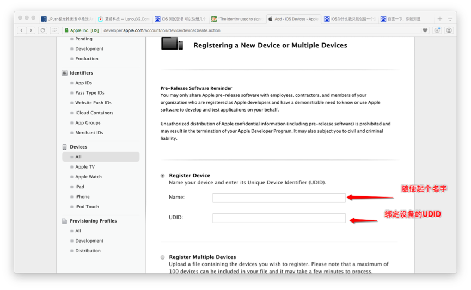This screenshot has height=290, width=471.
Task: Open App Groups in sidebar
Action: pyautogui.click(x=88, y=122)
